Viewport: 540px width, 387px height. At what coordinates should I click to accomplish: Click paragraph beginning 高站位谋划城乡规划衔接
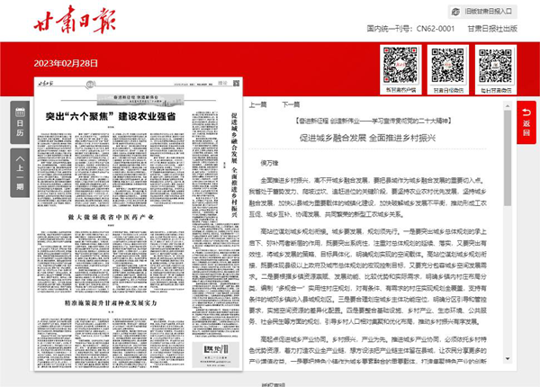pos(367,276)
